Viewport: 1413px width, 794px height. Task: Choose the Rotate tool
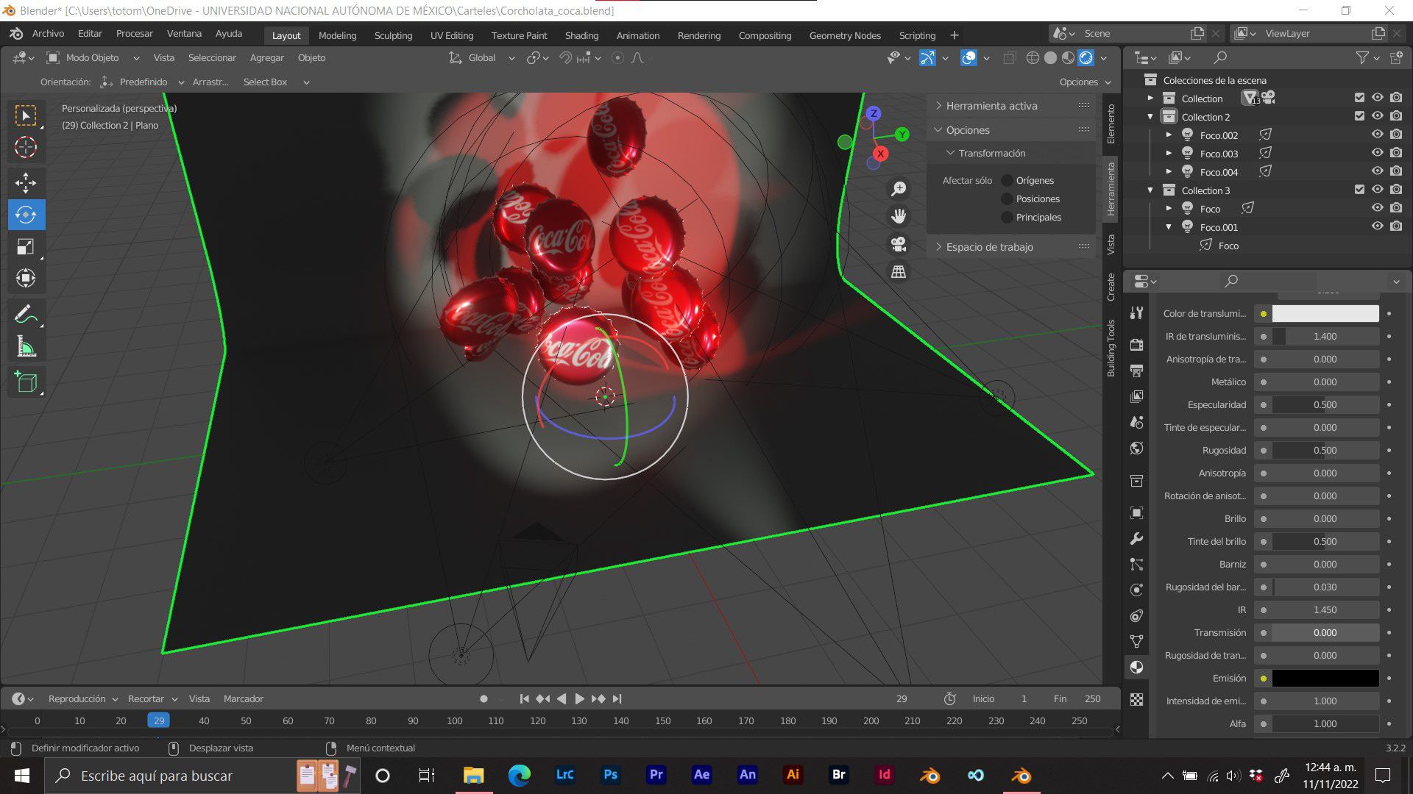pos(26,215)
